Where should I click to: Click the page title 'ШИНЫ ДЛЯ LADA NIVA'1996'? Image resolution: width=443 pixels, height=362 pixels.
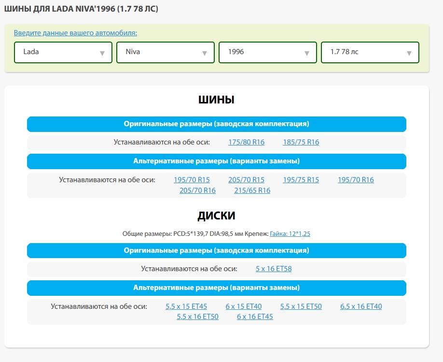81,9
